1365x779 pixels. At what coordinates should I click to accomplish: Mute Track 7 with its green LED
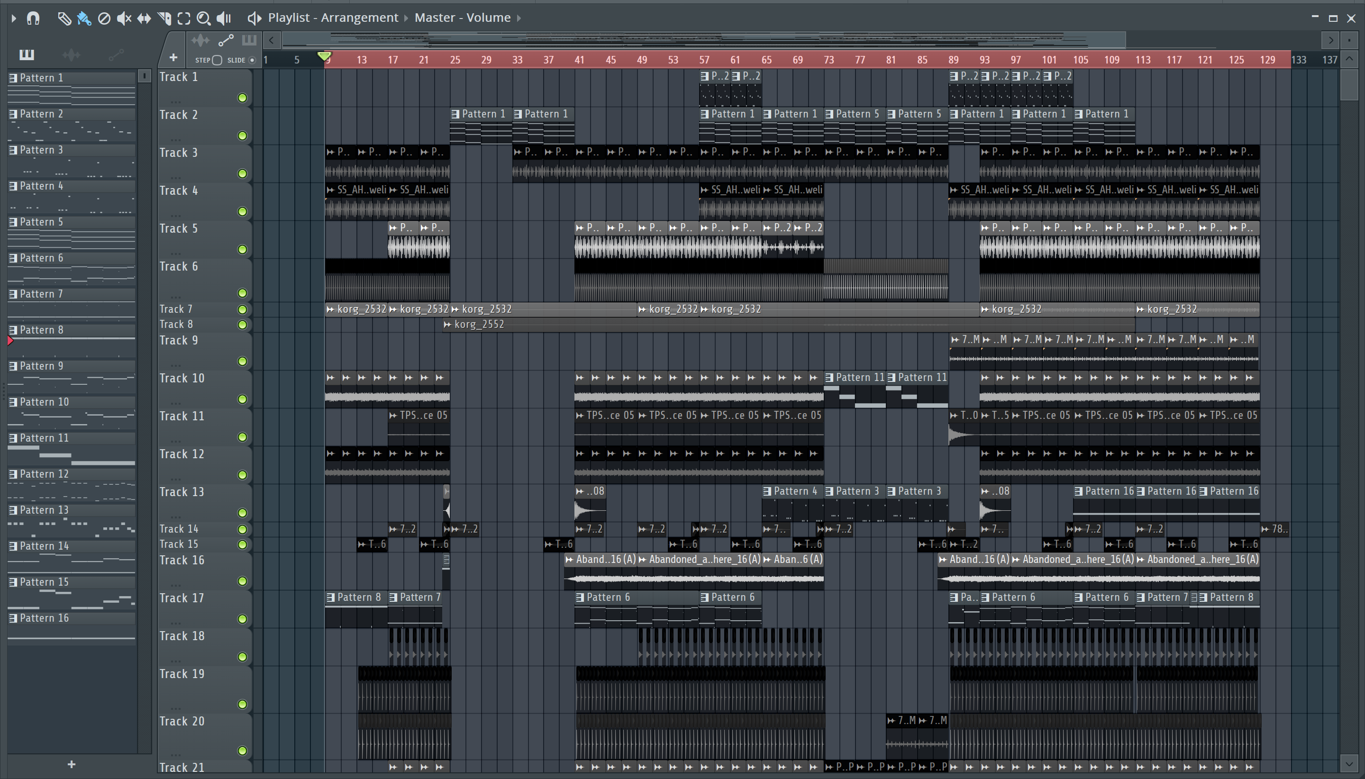[x=242, y=309]
